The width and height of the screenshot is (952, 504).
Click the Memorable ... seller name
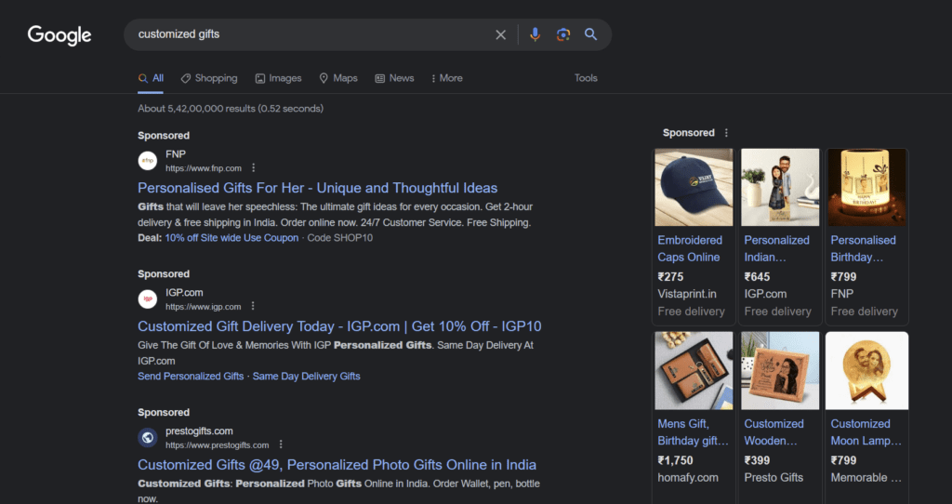point(866,478)
